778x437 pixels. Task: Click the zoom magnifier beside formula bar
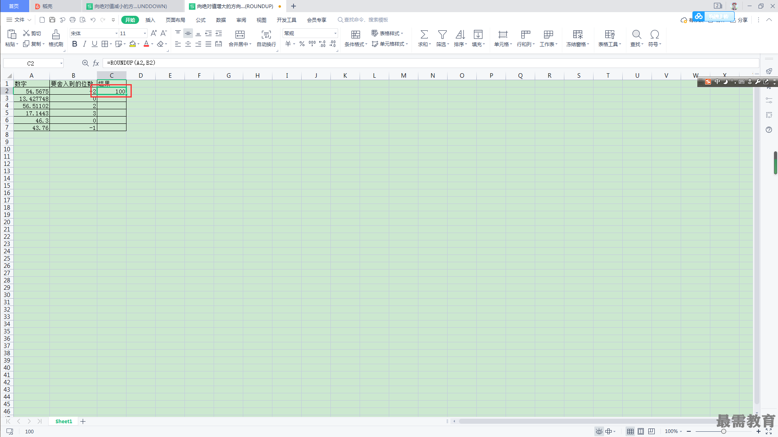tap(85, 63)
